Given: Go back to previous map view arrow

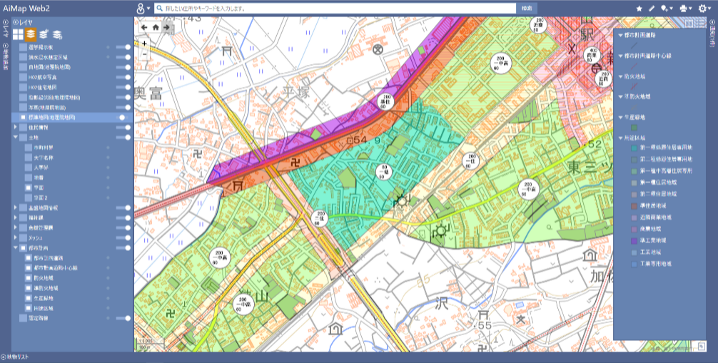Looking at the screenshot, I should [x=144, y=28].
